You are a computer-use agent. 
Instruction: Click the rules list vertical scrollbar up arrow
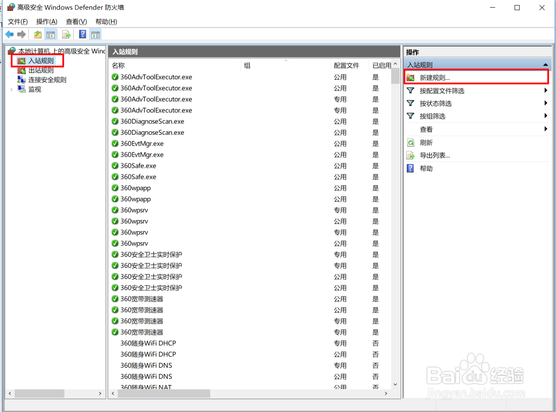tap(395, 64)
